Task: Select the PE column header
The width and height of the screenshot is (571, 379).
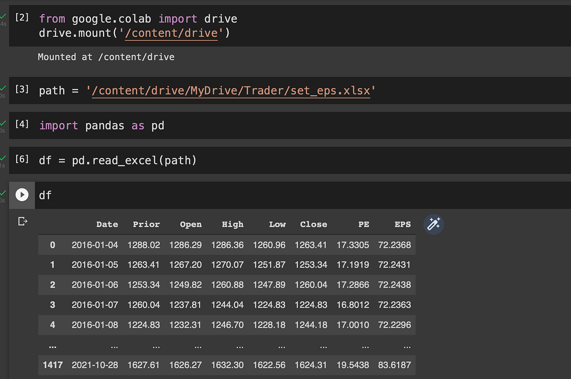Action: click(364, 224)
